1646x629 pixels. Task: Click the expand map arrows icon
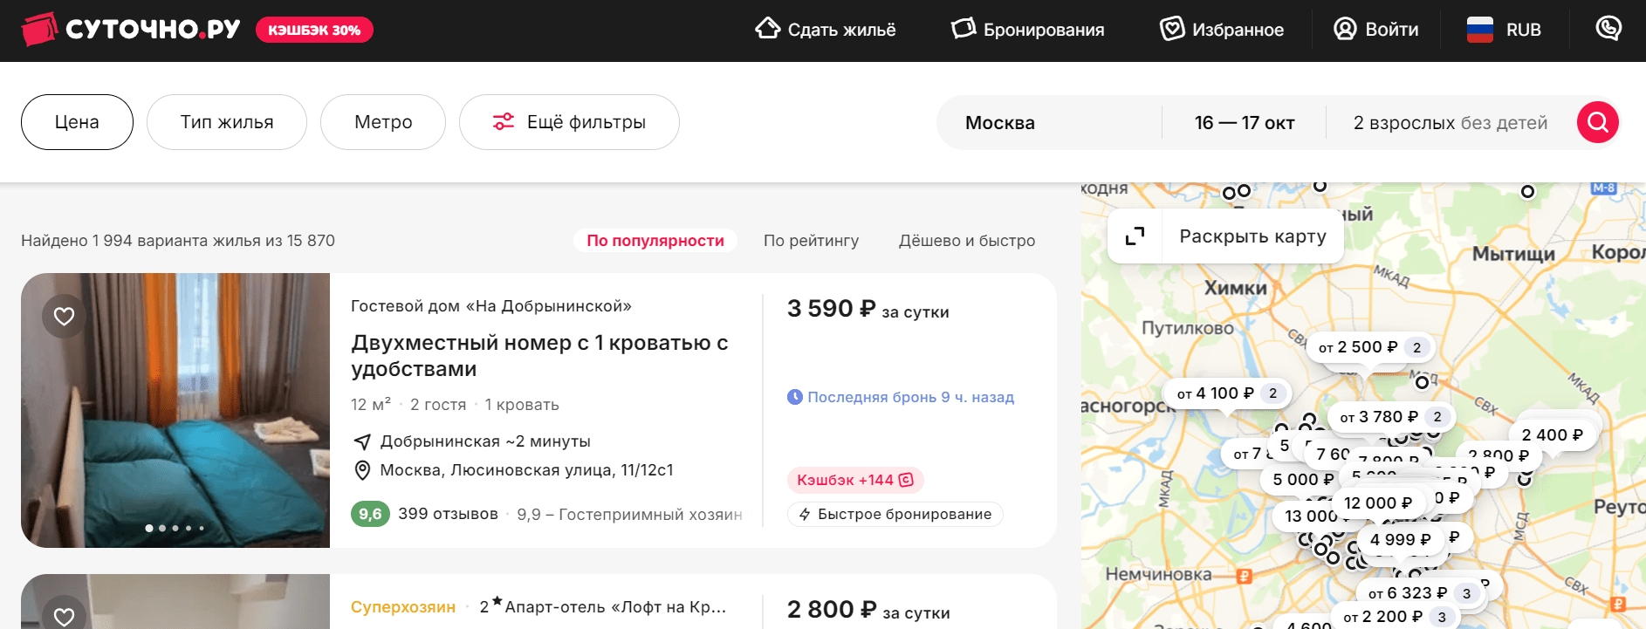click(1135, 236)
